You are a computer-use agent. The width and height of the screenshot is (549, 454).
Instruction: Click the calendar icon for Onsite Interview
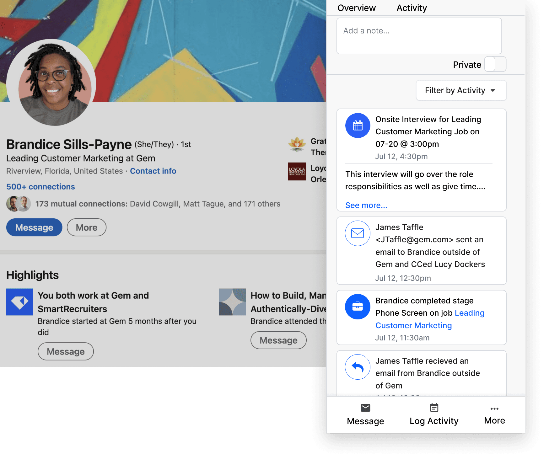358,126
